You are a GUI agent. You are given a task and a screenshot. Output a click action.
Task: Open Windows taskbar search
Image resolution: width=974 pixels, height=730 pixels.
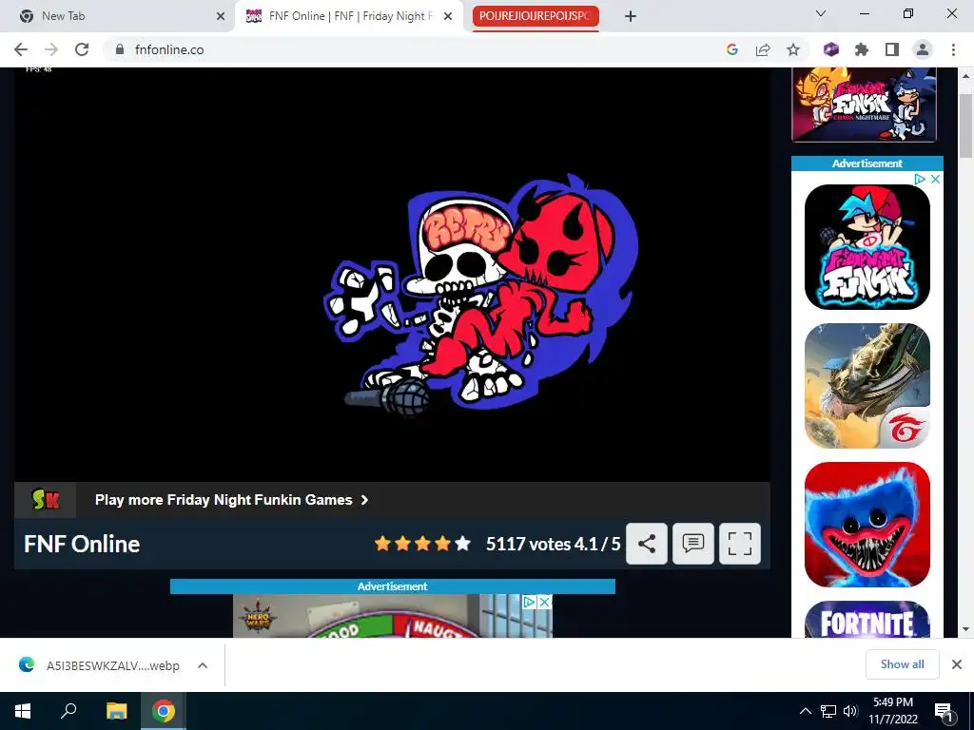[68, 711]
